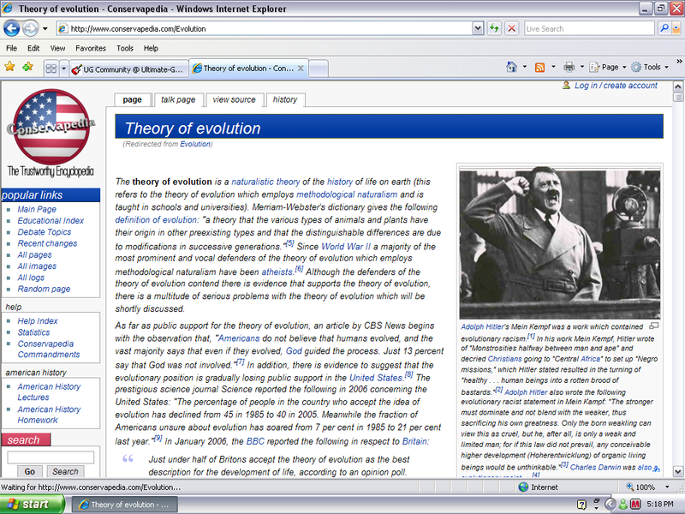Open the Tools menu in menu bar
685x514 pixels.
point(124,48)
